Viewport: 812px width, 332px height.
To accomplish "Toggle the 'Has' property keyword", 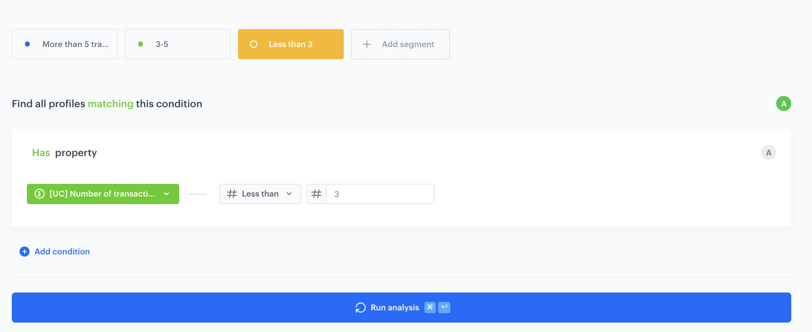I will click(x=41, y=153).
